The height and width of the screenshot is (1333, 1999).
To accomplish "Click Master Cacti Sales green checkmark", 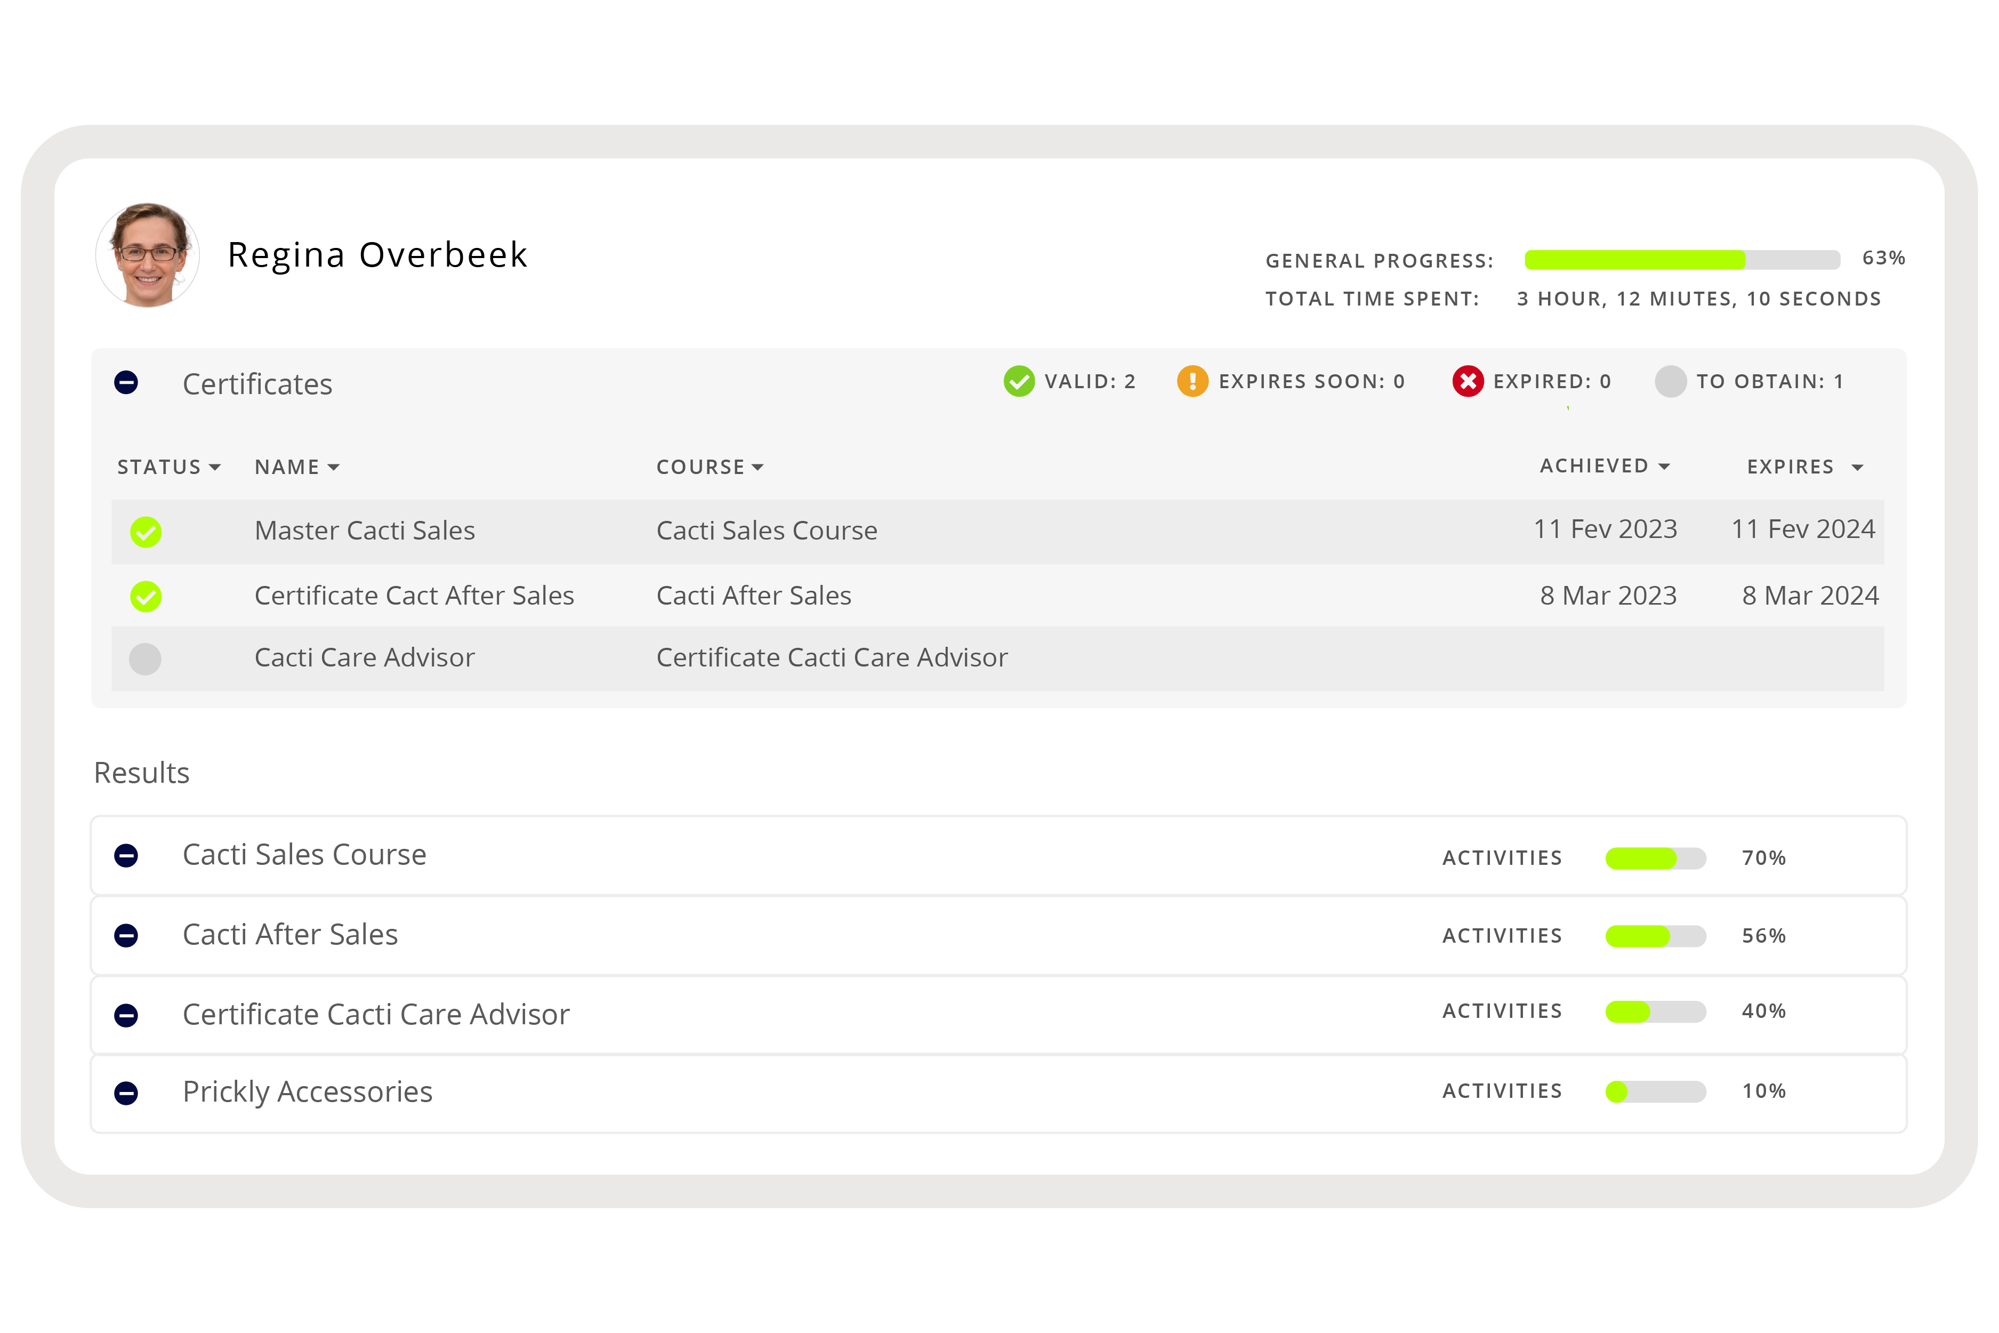I will [146, 532].
